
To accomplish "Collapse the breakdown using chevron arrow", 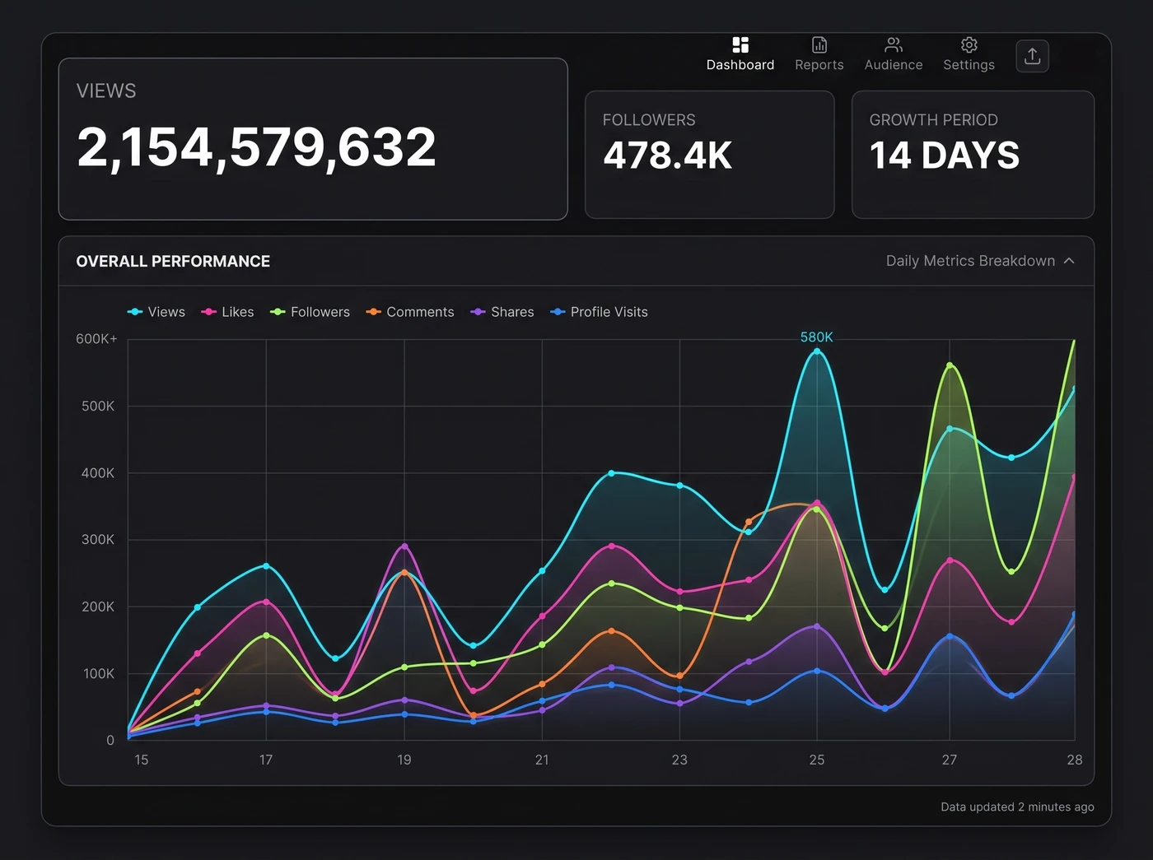I will (x=1069, y=261).
